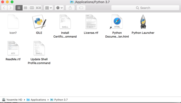Go back to the previous folder

[4, 8]
